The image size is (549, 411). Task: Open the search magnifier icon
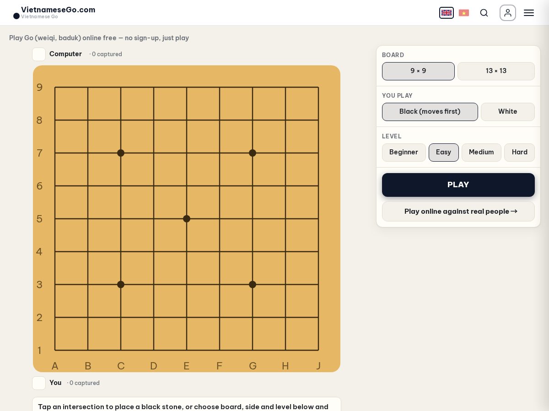coord(484,13)
